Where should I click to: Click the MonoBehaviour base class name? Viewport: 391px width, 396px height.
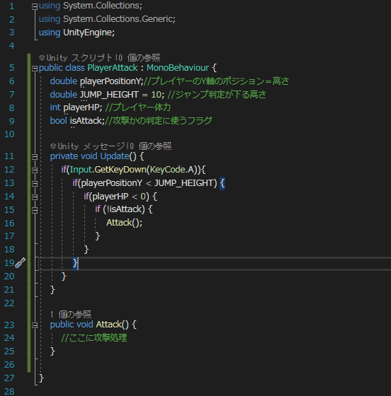pos(178,68)
